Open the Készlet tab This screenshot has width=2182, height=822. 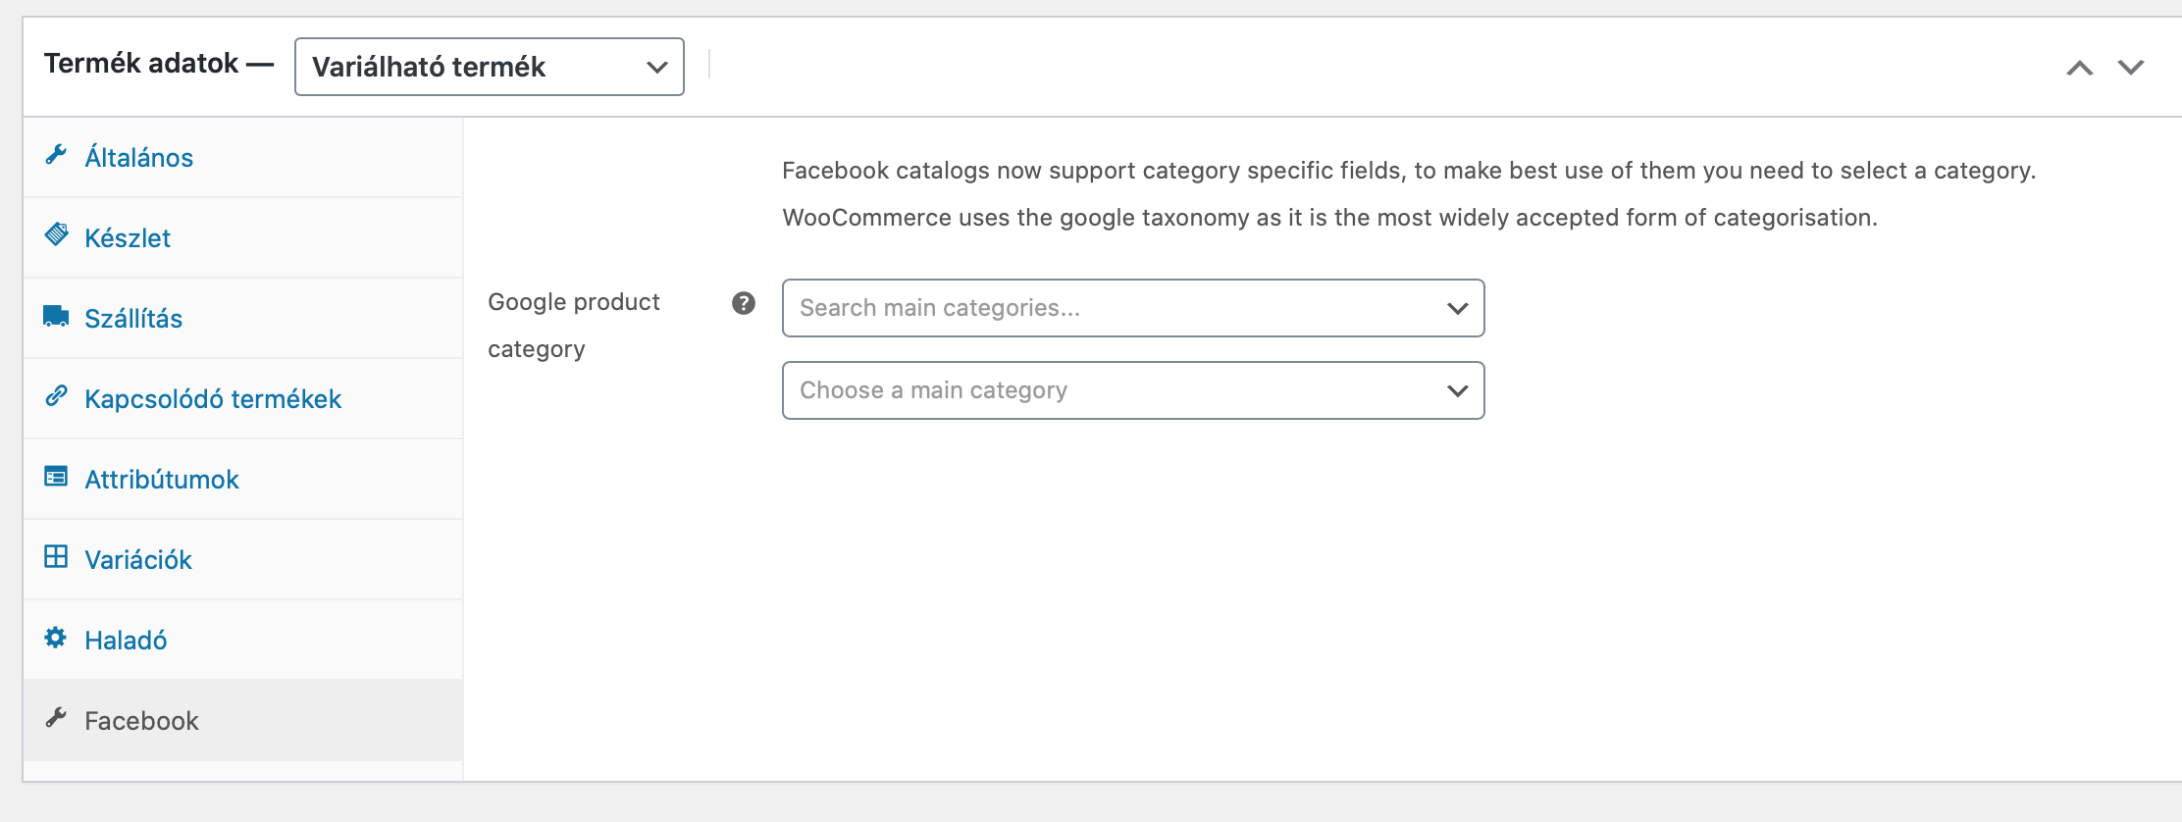(128, 238)
